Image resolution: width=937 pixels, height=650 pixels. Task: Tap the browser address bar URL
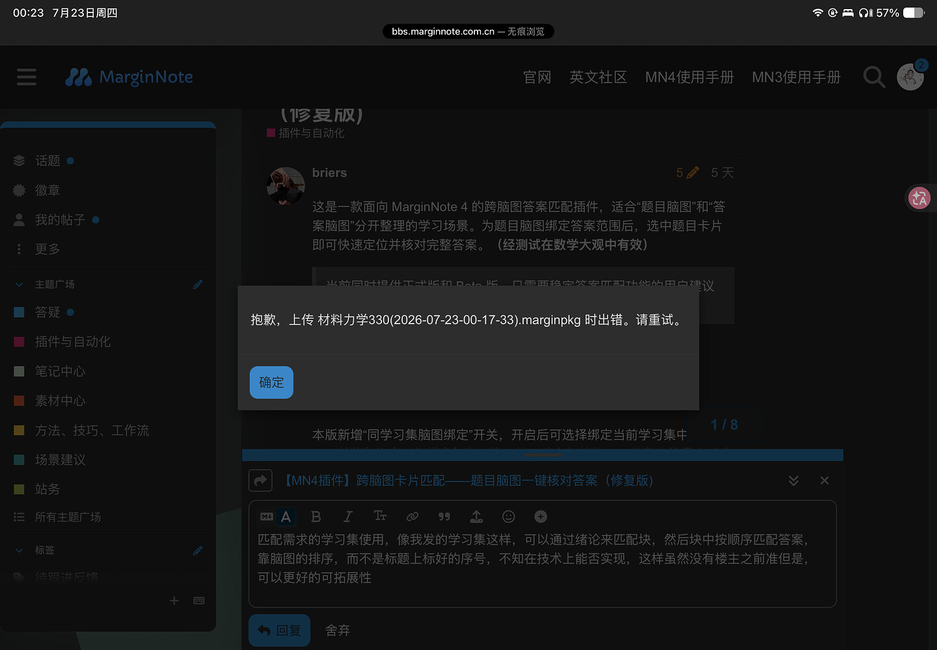(x=468, y=31)
